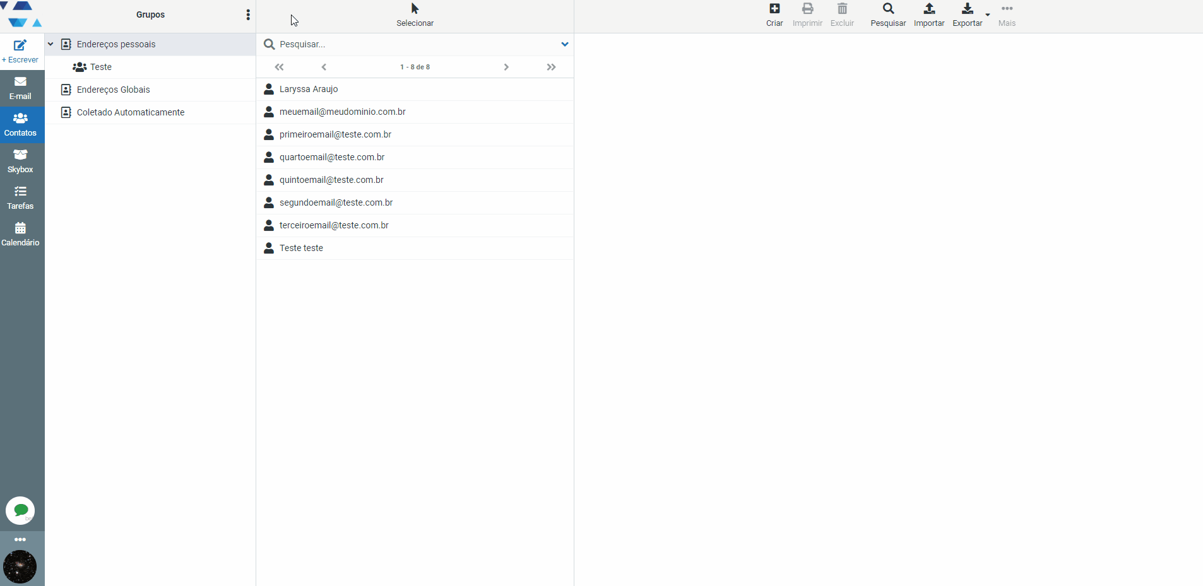The width and height of the screenshot is (1203, 586).
Task: Open the Tarefas section
Action: coord(20,197)
